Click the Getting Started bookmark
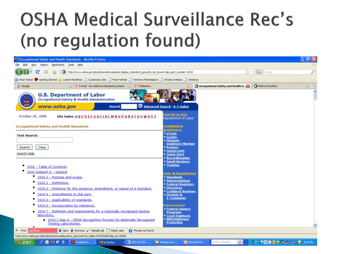Image resolution: width=339 pixels, height=254 pixels. pyautogui.click(x=46, y=79)
